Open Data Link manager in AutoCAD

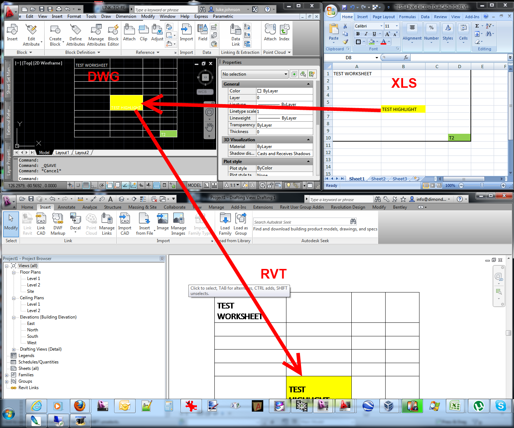pos(236,35)
